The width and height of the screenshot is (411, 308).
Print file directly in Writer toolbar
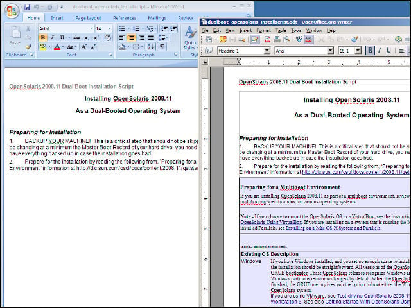click(x=277, y=40)
